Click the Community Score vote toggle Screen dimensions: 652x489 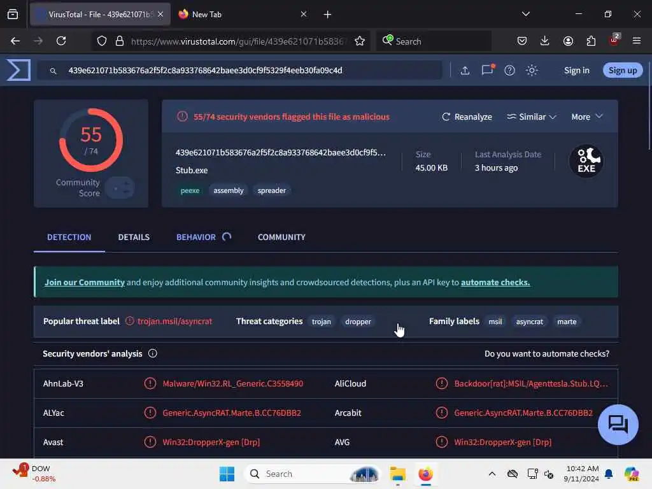[x=120, y=188]
